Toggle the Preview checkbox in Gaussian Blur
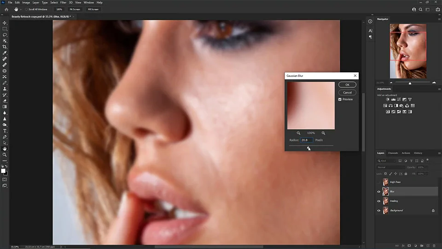 (340, 100)
